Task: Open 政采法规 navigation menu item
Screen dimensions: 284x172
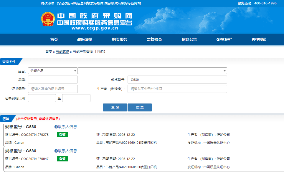Action: [x=85, y=39]
